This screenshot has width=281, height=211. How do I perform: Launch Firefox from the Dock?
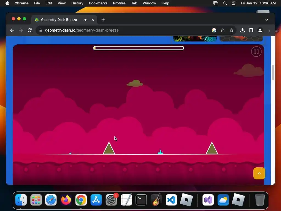[66, 200]
